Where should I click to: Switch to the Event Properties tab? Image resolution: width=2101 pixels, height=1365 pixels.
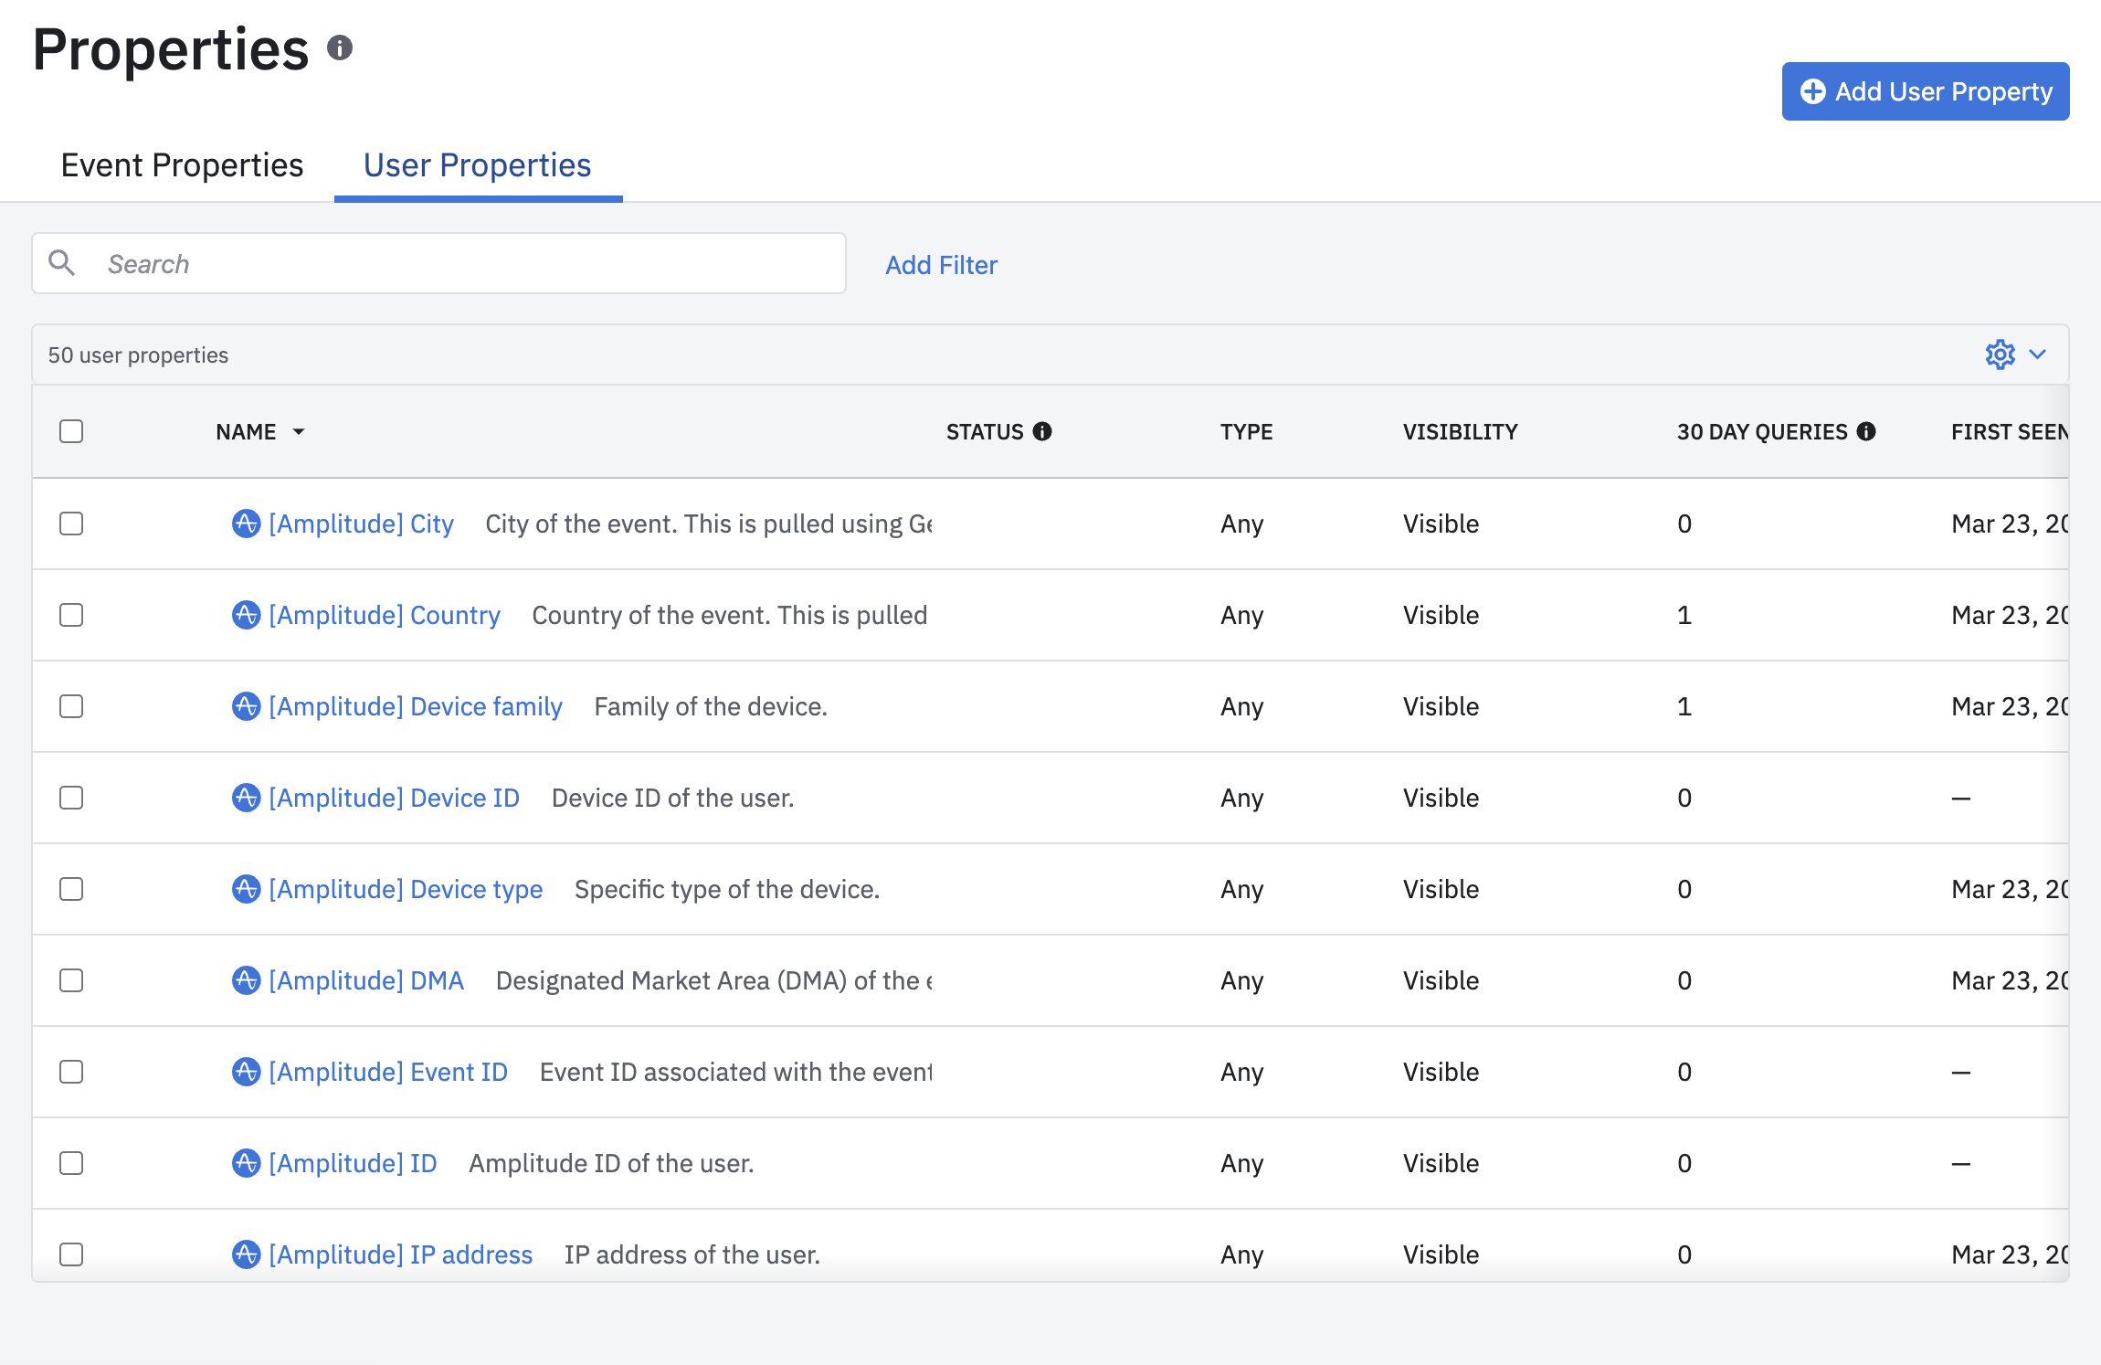[182, 165]
